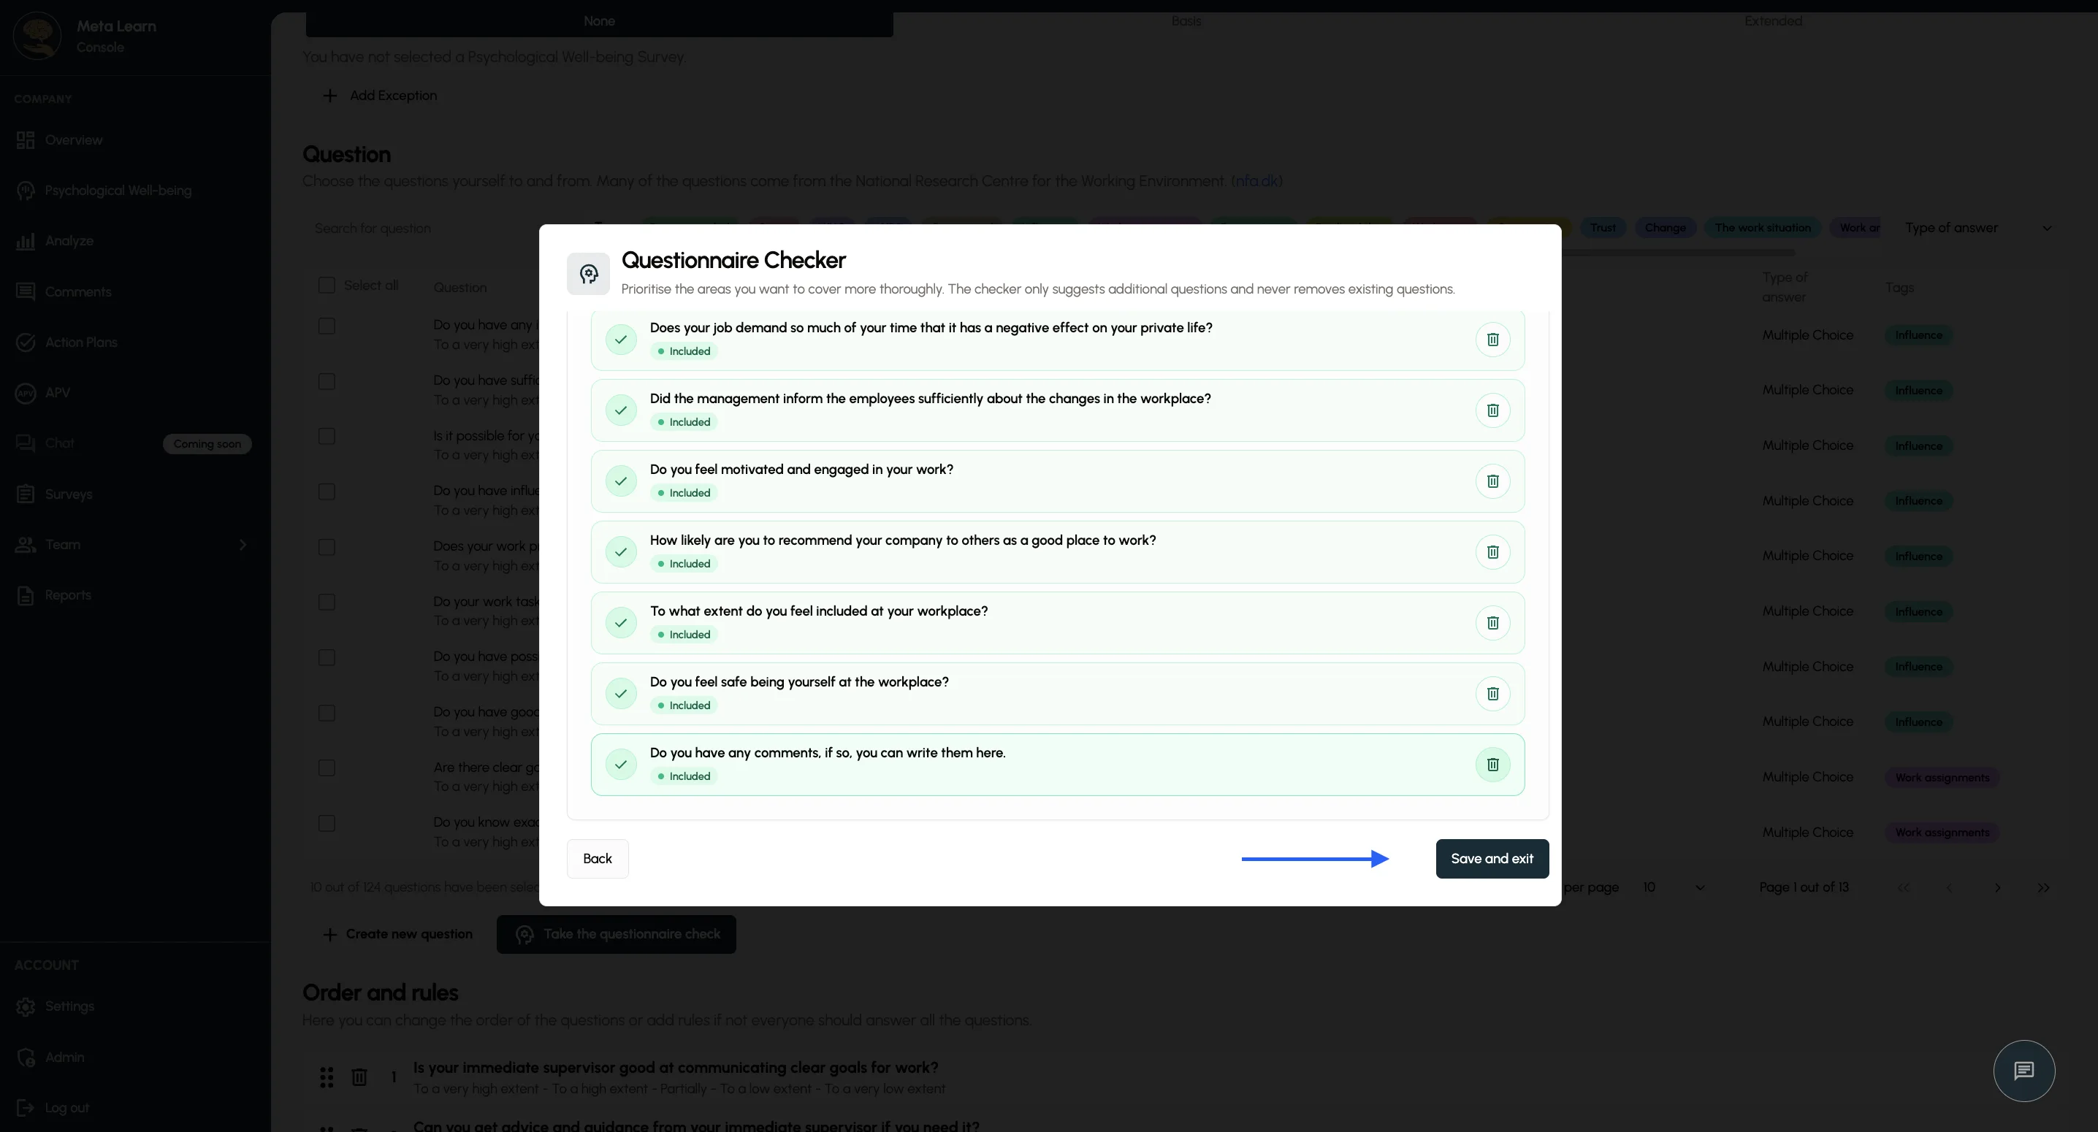Click the Chat sidebar item
2098x1132 pixels.
(59, 443)
